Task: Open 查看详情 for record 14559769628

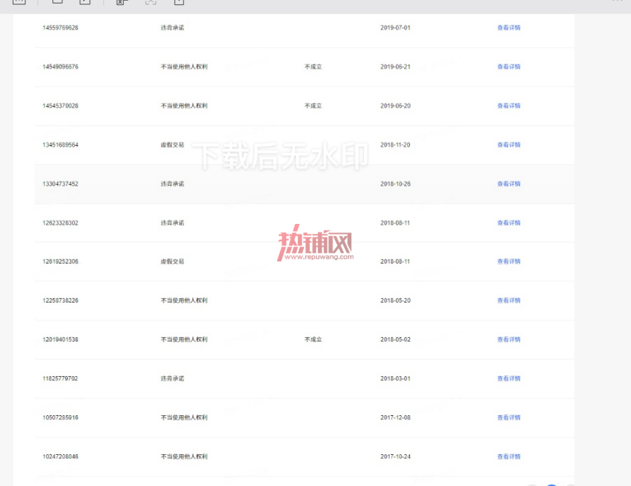Action: 508,28
